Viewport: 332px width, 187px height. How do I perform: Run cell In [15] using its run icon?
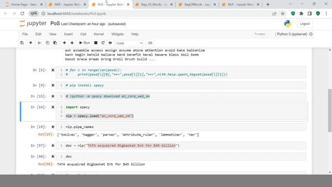53,96
